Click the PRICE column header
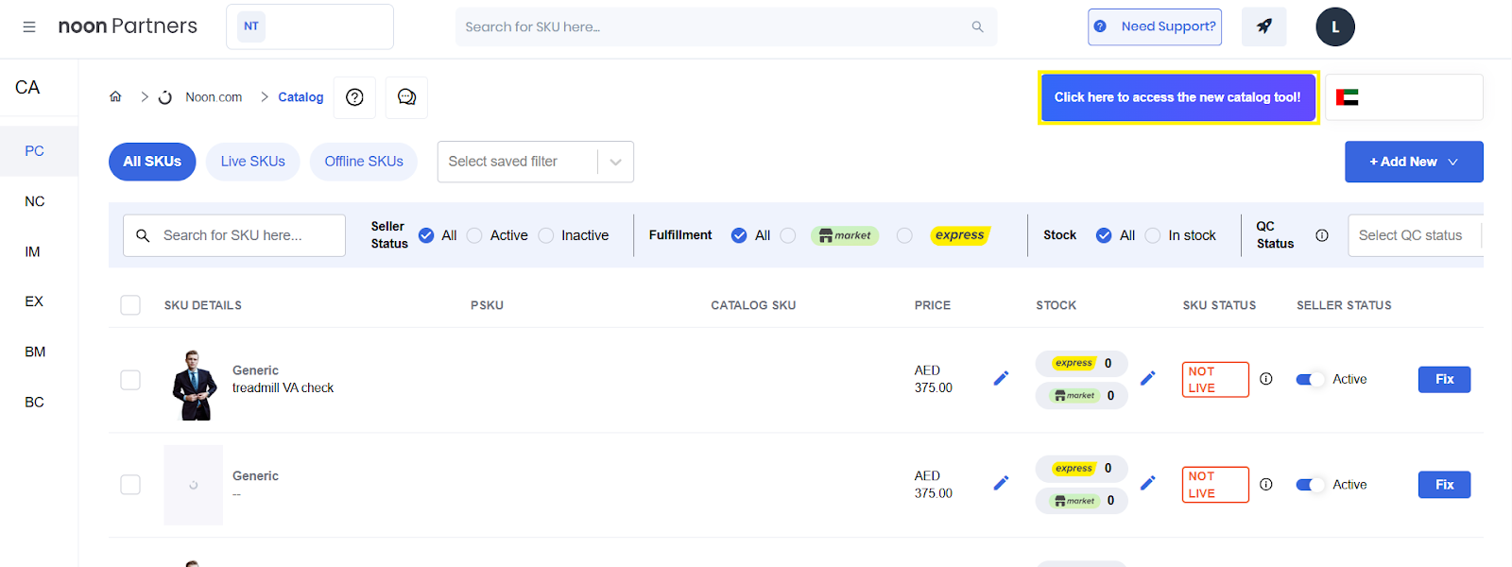 point(933,305)
